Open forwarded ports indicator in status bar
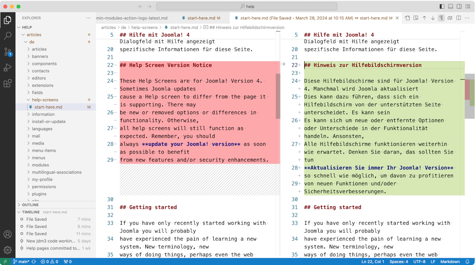The image size is (475, 265). click(68, 261)
